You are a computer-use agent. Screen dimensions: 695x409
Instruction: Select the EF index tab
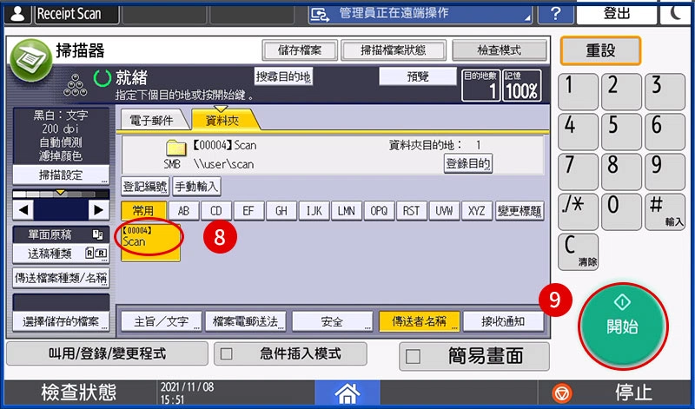tap(248, 211)
